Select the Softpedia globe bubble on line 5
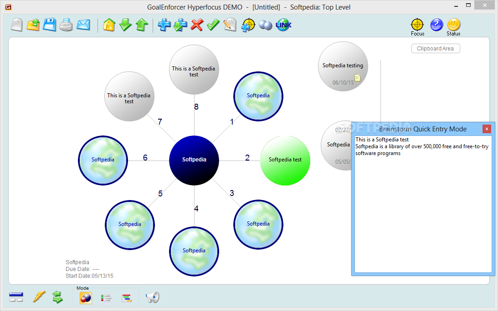 pyautogui.click(x=129, y=225)
